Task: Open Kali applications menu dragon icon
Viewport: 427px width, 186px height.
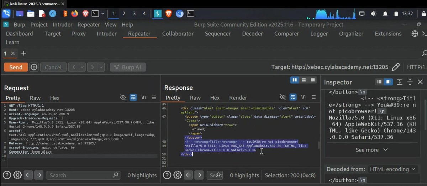Action: [x=6, y=14]
